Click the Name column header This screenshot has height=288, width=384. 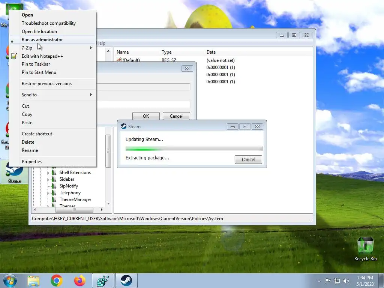pos(136,52)
